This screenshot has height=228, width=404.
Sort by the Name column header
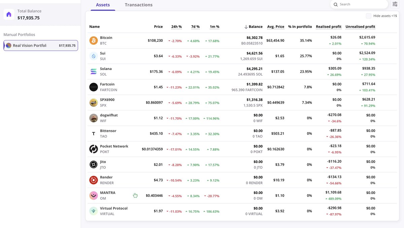[95, 27]
